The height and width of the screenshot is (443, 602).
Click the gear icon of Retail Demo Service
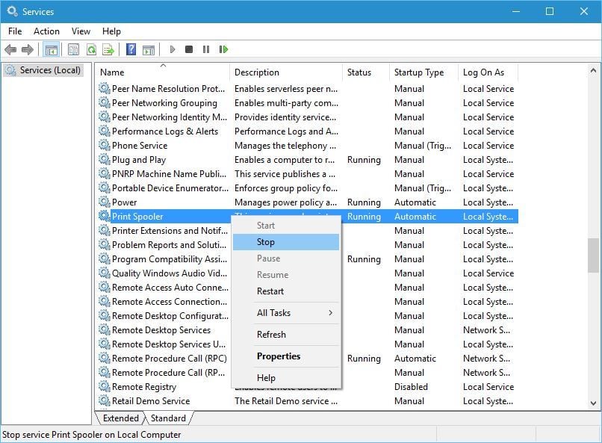[x=104, y=400]
